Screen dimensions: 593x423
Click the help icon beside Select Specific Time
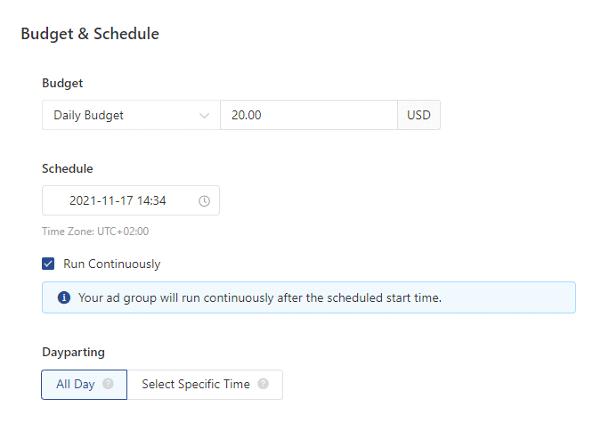[263, 385]
